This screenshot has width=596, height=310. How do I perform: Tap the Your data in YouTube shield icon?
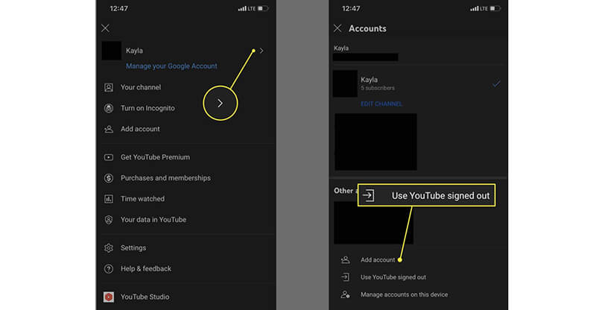[x=109, y=220]
